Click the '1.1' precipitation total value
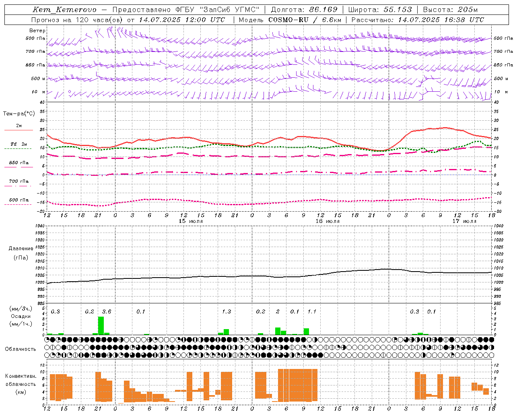Image resolution: width=515 pixels, height=412 pixels. pyautogui.click(x=312, y=311)
